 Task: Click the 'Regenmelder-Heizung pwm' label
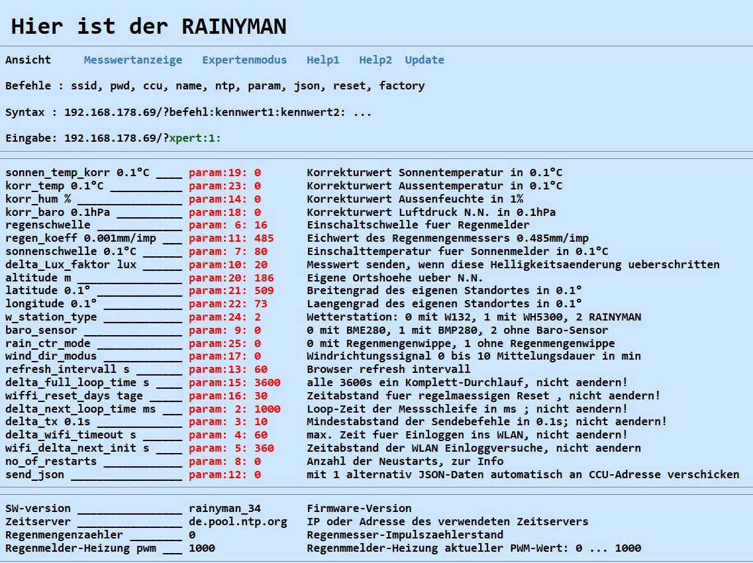tap(81, 548)
